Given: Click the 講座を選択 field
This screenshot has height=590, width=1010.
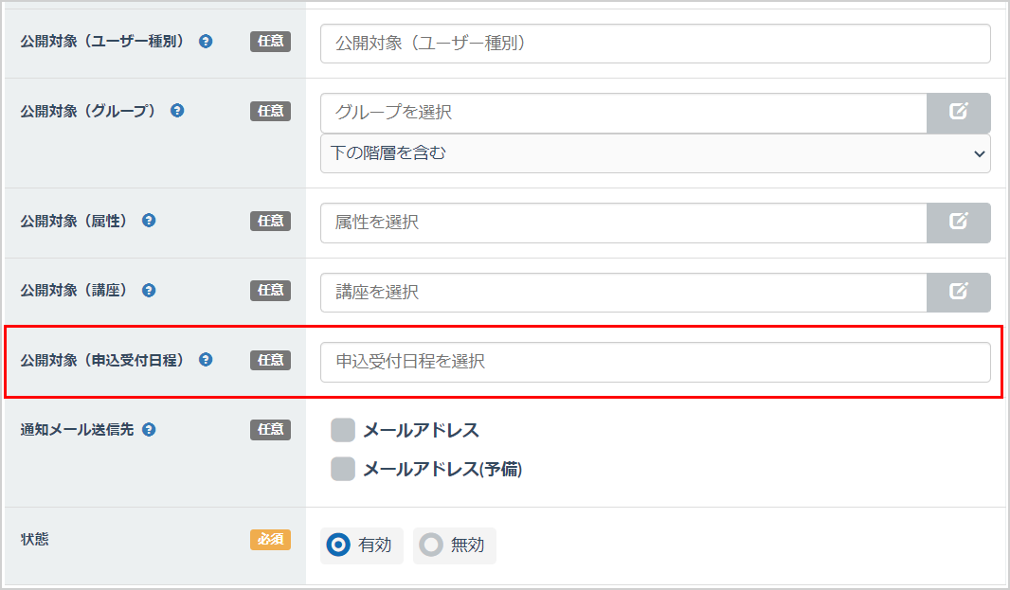Looking at the screenshot, I should (622, 293).
